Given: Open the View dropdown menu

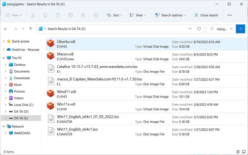Looking at the screenshot, I should 138,15.
